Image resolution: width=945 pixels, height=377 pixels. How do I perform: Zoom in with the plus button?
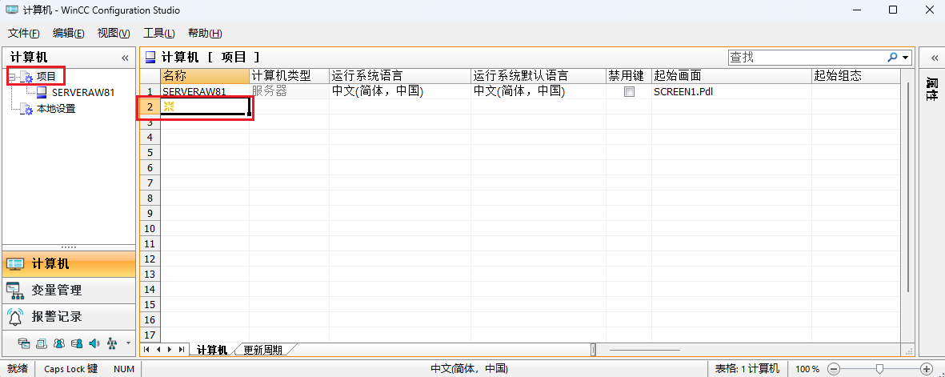pyautogui.click(x=927, y=368)
